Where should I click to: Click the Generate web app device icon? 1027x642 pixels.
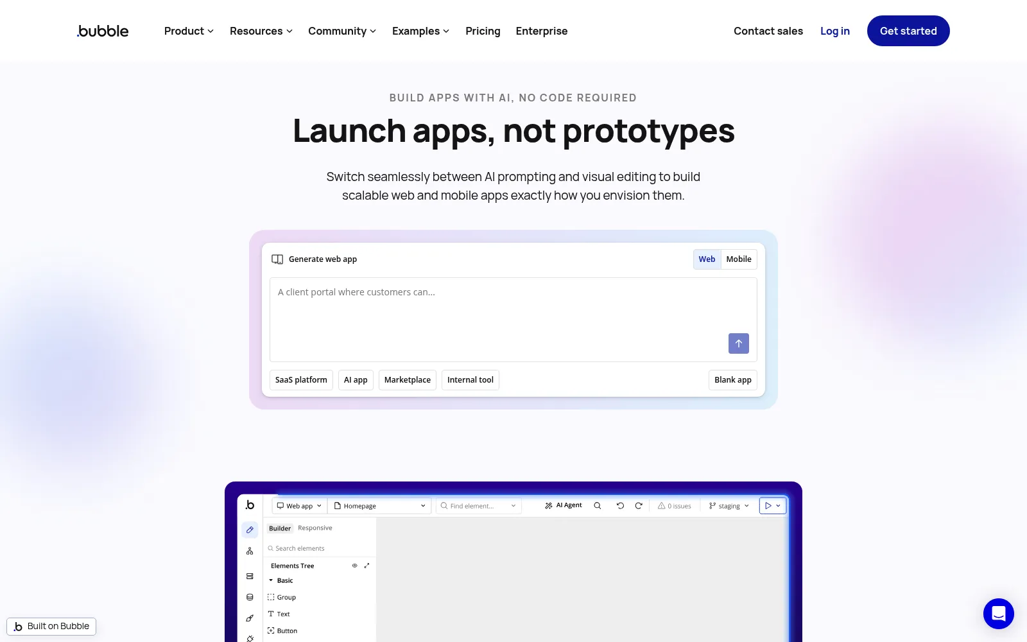(277, 259)
